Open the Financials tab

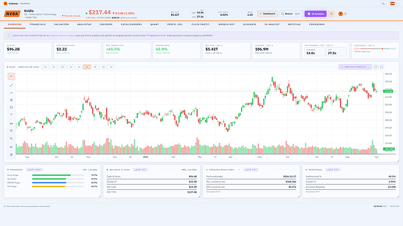click(38, 24)
